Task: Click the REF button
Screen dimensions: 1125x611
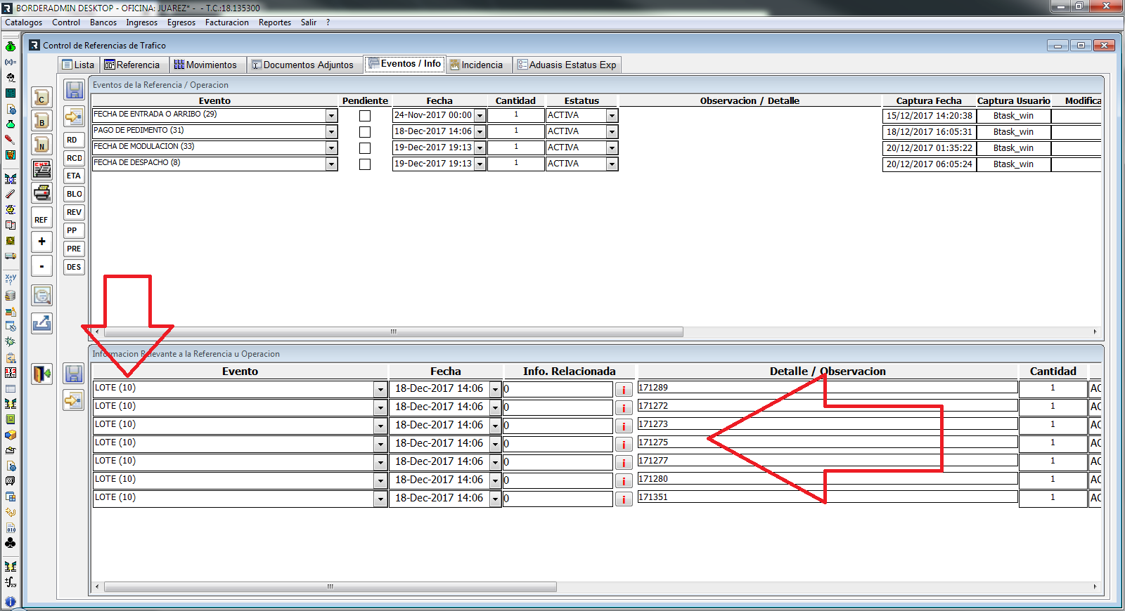Action: 42,218
